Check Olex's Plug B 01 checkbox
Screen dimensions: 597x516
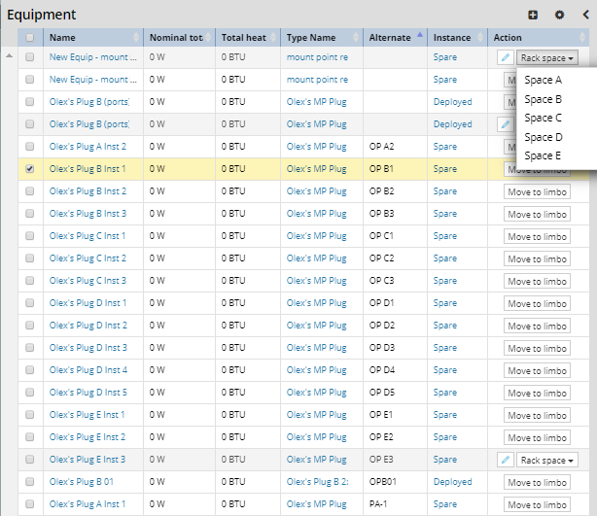tap(30, 482)
